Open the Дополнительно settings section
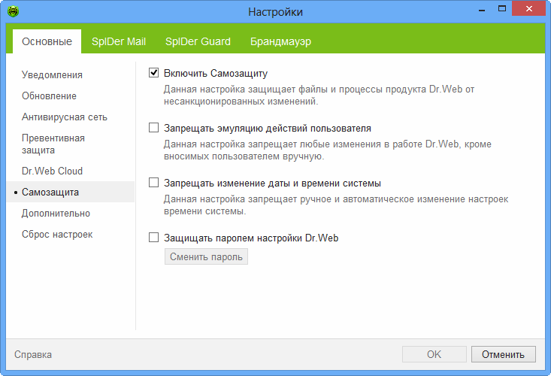 [x=56, y=214]
